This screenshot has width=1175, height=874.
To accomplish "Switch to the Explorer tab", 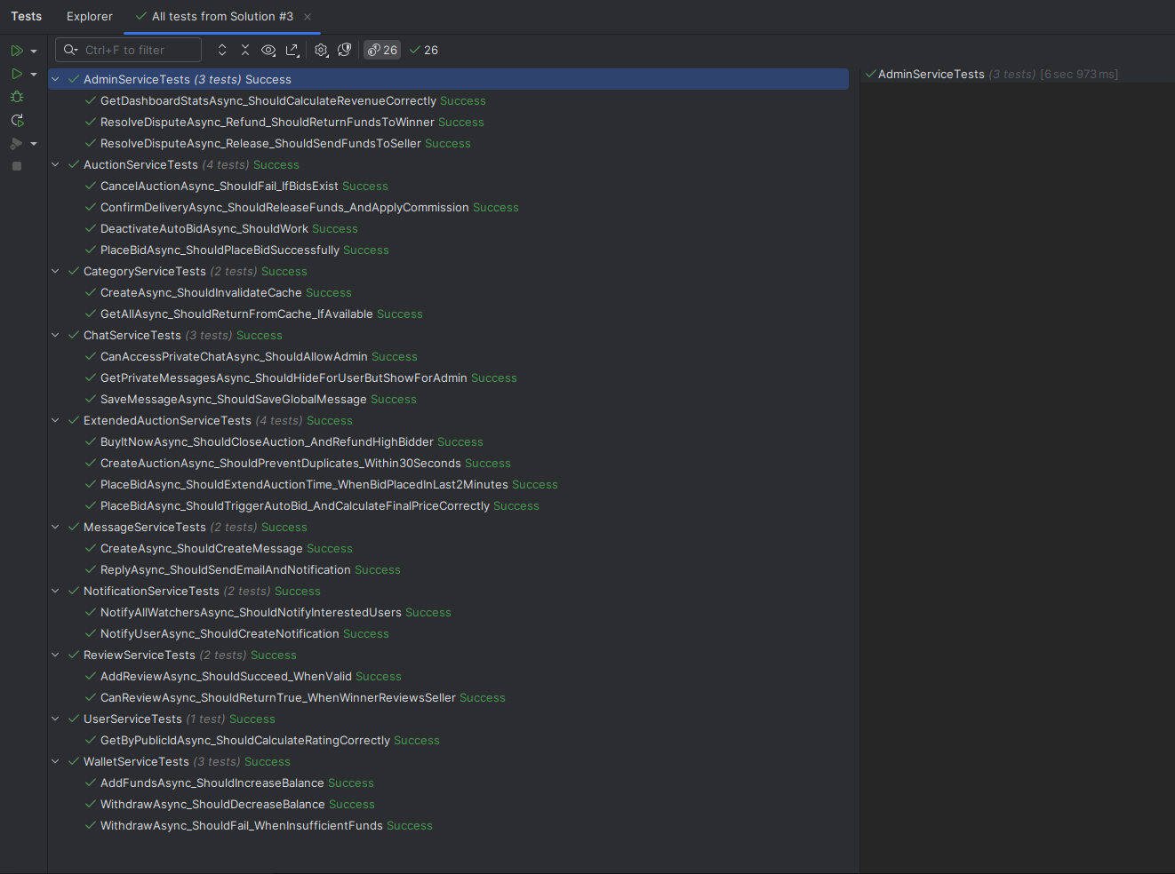I will (x=90, y=16).
